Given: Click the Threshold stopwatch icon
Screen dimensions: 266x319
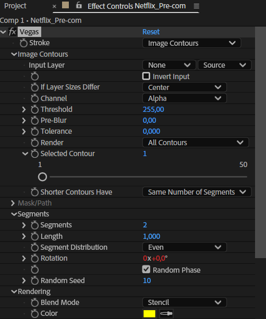Looking at the screenshot, I should (x=34, y=109).
